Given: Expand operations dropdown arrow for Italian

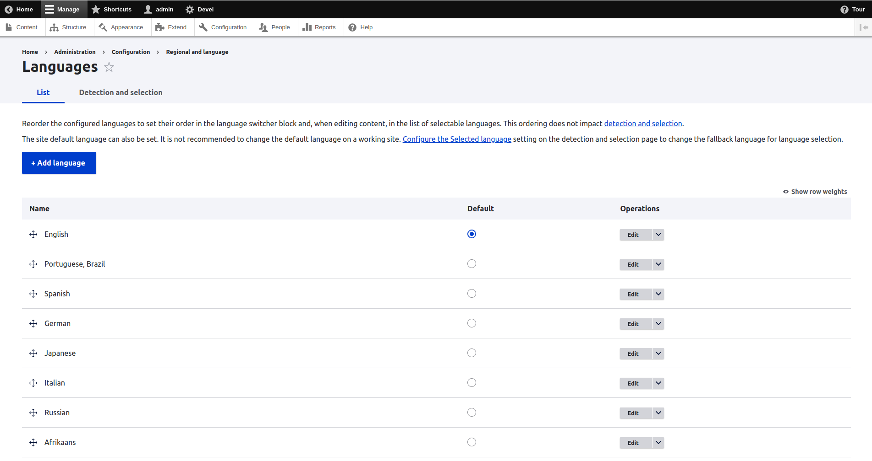Looking at the screenshot, I should pyautogui.click(x=658, y=383).
